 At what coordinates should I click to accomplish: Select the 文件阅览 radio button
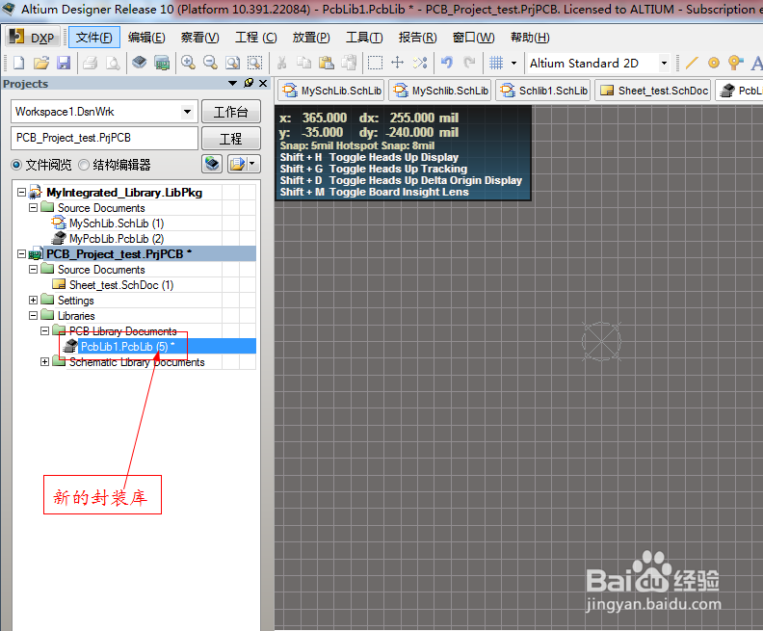(x=16, y=165)
